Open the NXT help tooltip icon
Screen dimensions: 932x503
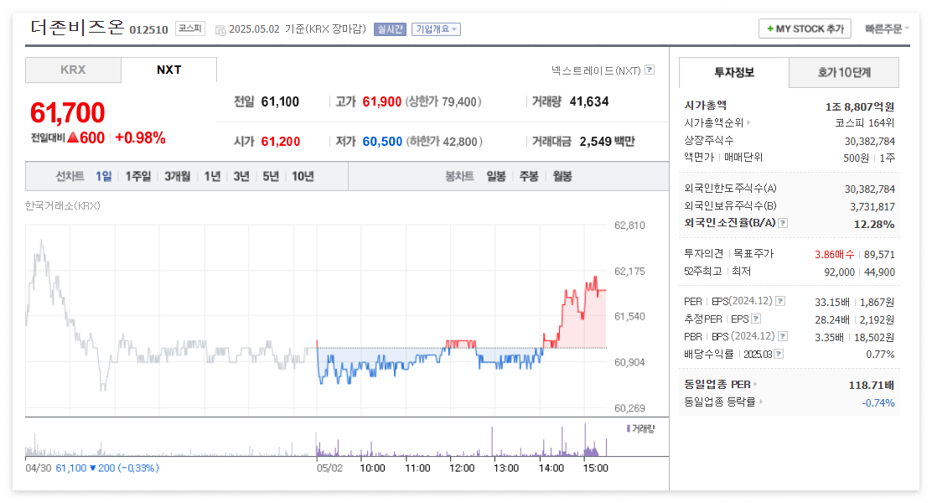pos(649,70)
